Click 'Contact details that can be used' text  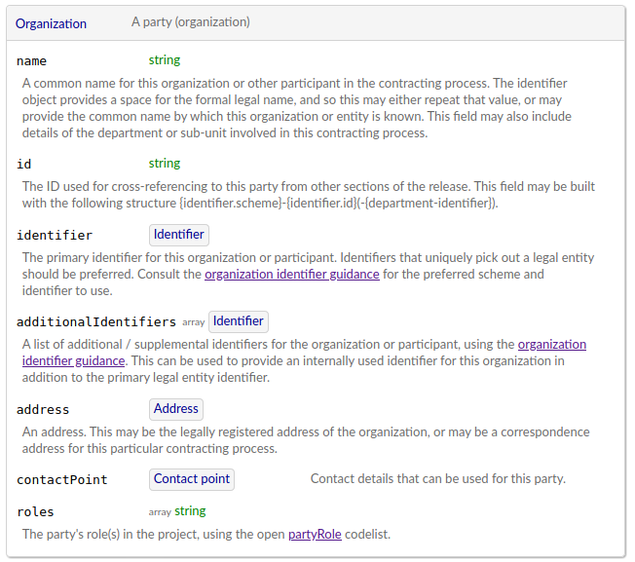[437, 479]
